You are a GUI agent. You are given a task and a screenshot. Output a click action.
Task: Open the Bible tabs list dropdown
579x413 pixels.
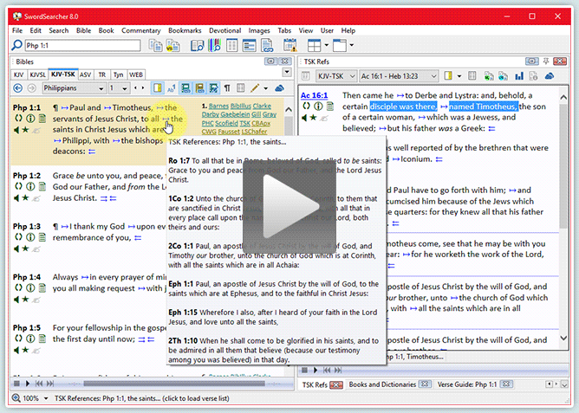pyautogui.click(x=287, y=72)
